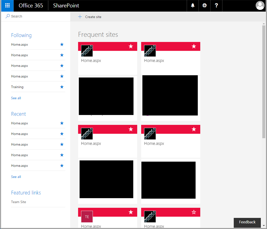The image size is (267, 229).
Task: Toggle star of first Home.aspx under Recent
Action: (62, 123)
